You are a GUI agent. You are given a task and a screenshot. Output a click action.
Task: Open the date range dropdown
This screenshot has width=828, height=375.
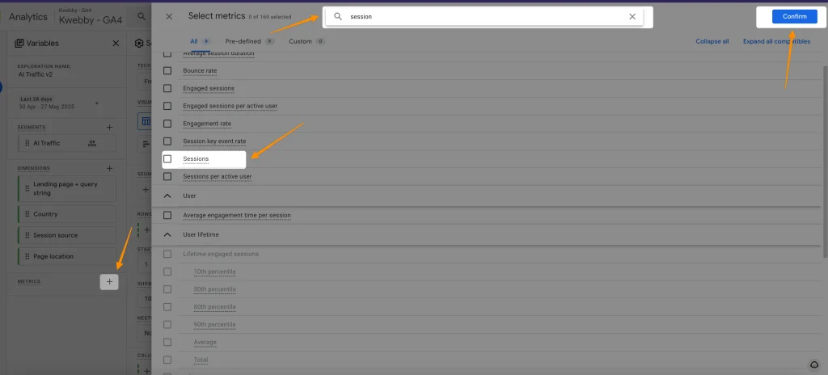pos(97,103)
